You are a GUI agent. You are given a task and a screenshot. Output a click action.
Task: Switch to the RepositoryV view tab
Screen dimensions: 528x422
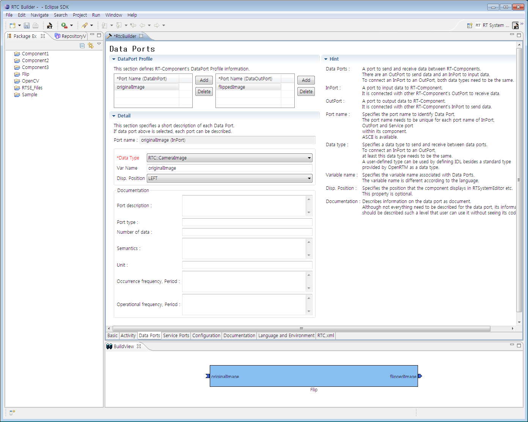coord(71,36)
